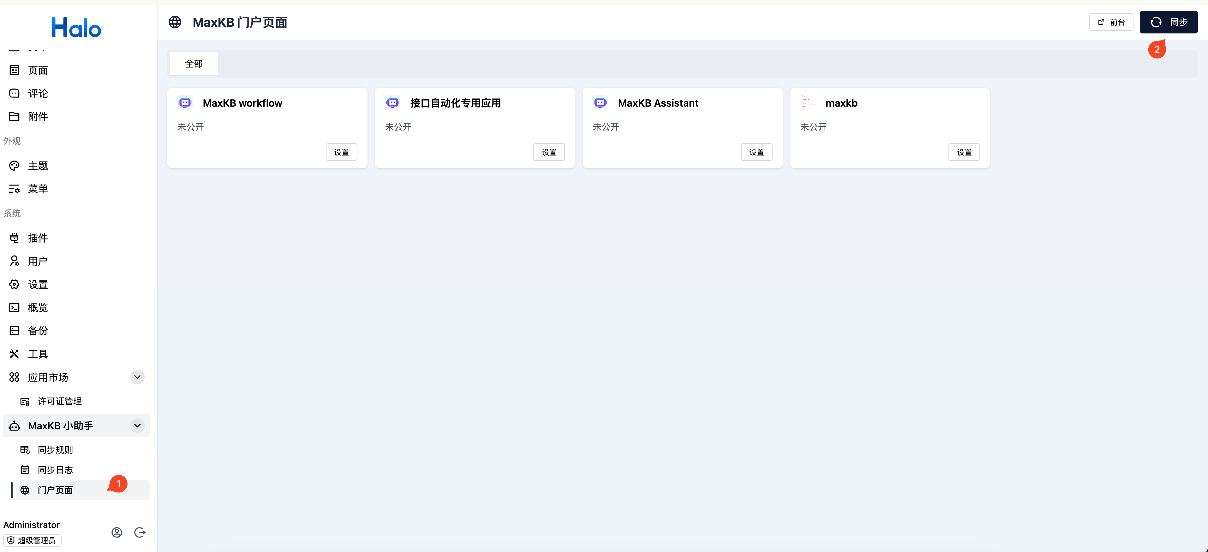Click the logout icon
This screenshot has width=1208, height=552.
(140, 532)
